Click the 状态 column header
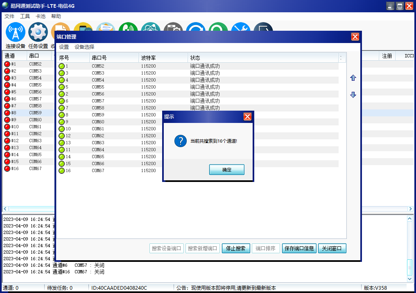Screen dimensions: 416x293 point(263,58)
